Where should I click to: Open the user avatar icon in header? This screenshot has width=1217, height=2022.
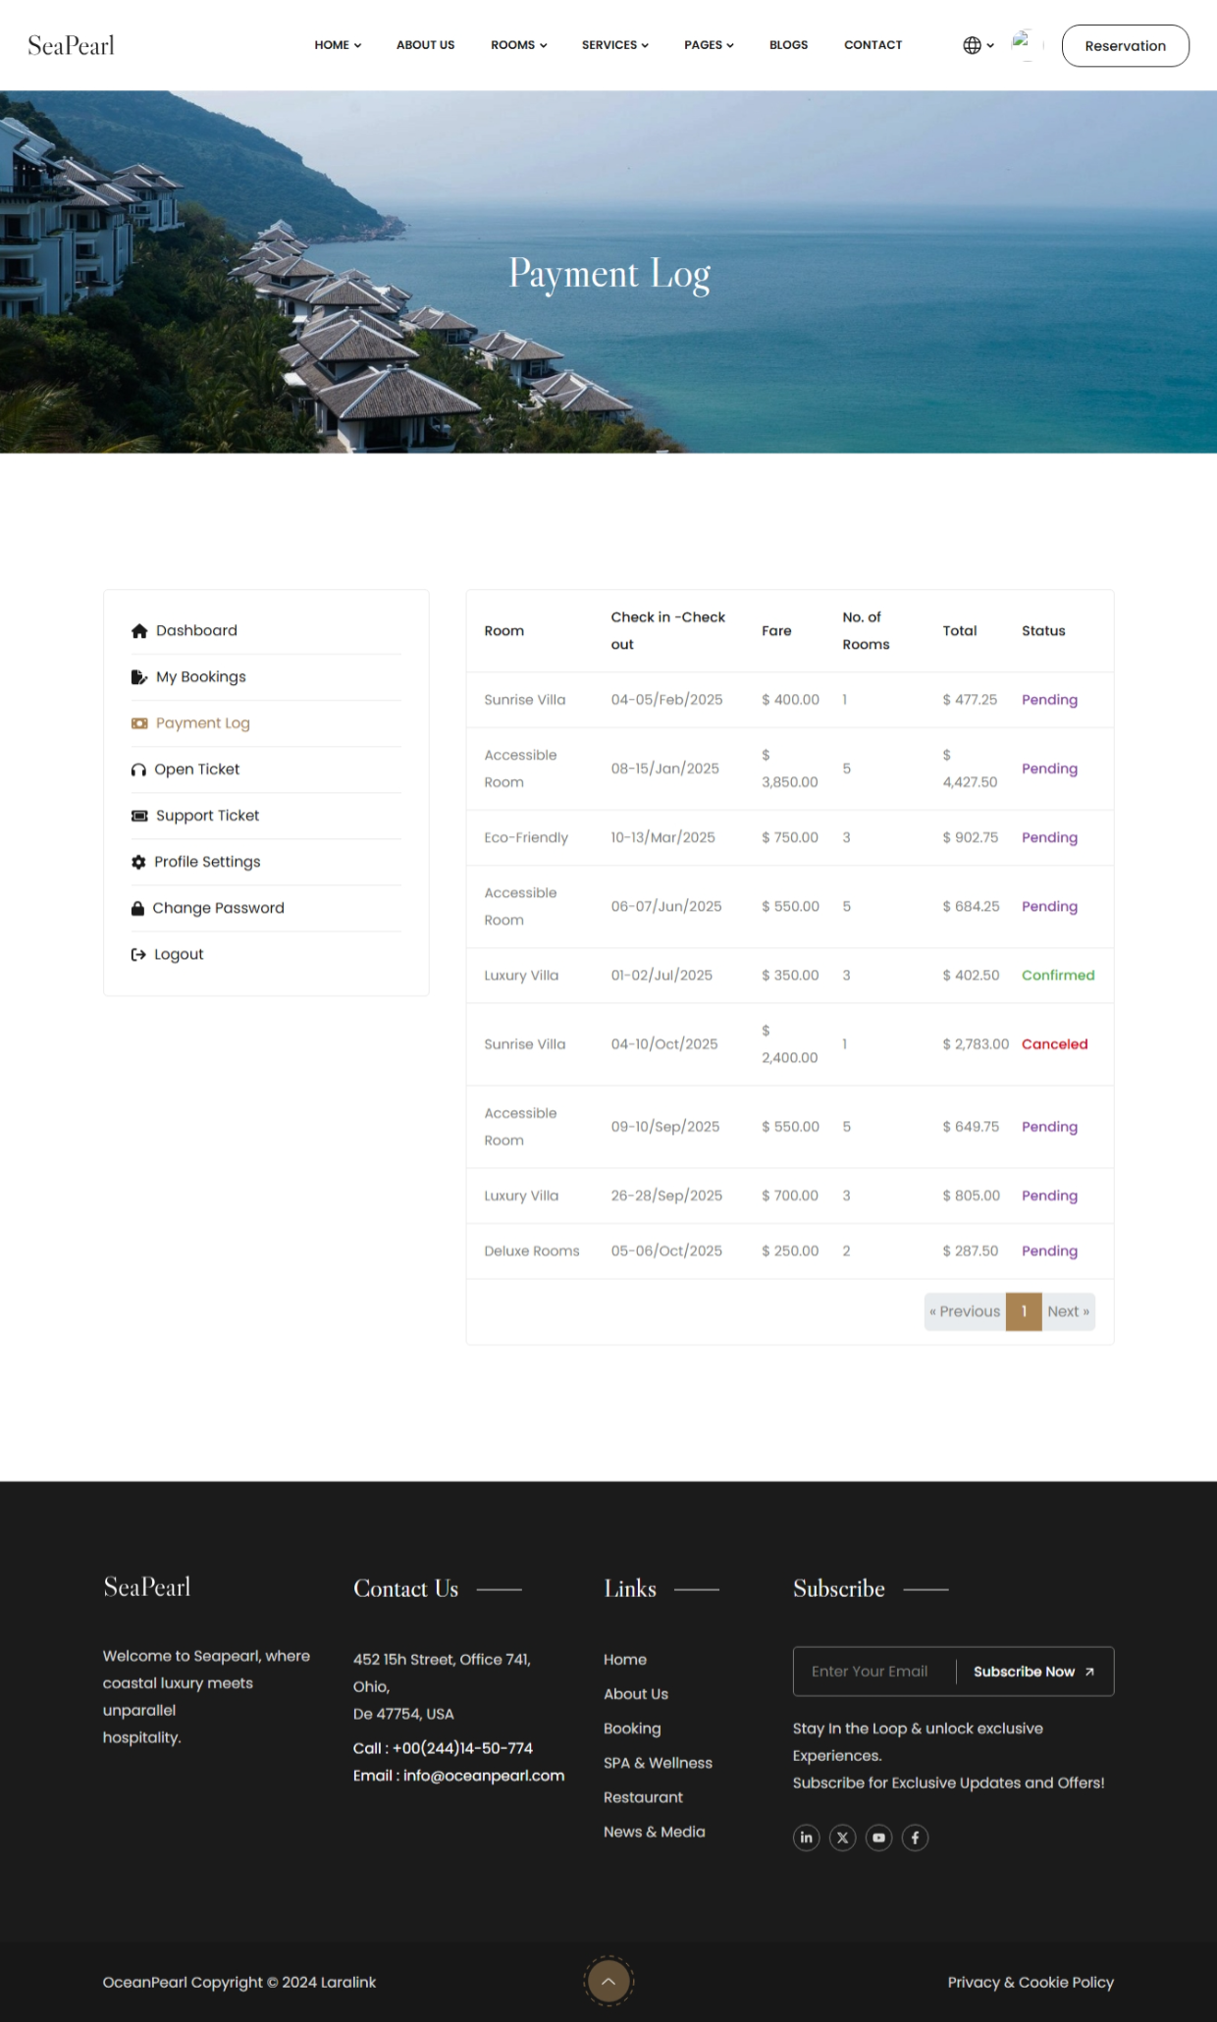tap(1023, 44)
